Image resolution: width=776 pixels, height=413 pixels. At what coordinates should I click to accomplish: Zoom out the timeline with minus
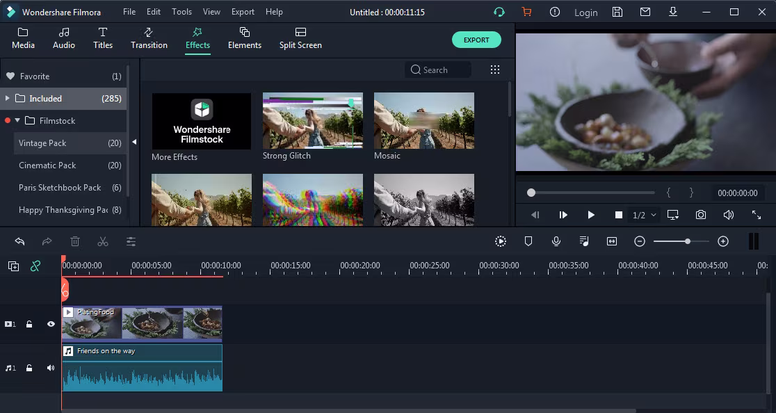(x=640, y=241)
